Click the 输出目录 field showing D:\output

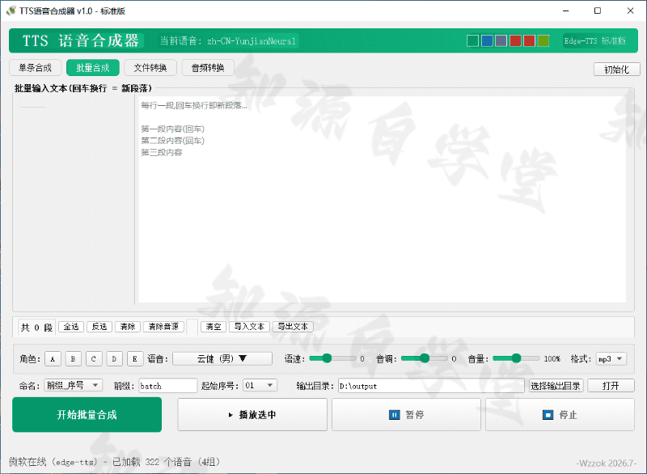pos(431,386)
